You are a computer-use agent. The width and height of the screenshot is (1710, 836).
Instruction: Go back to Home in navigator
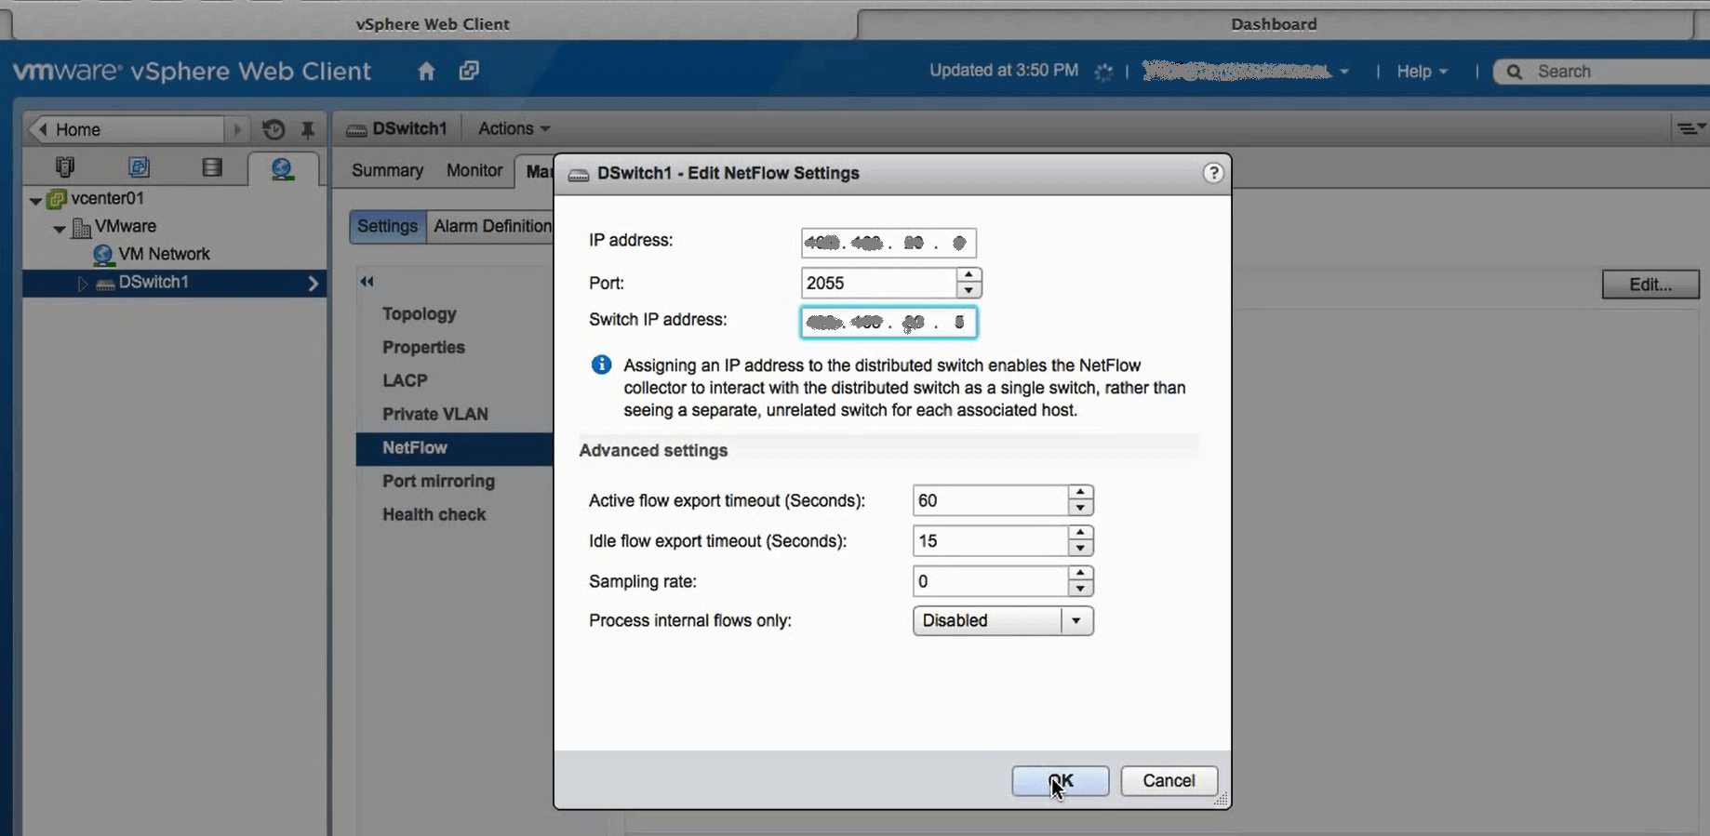126,129
